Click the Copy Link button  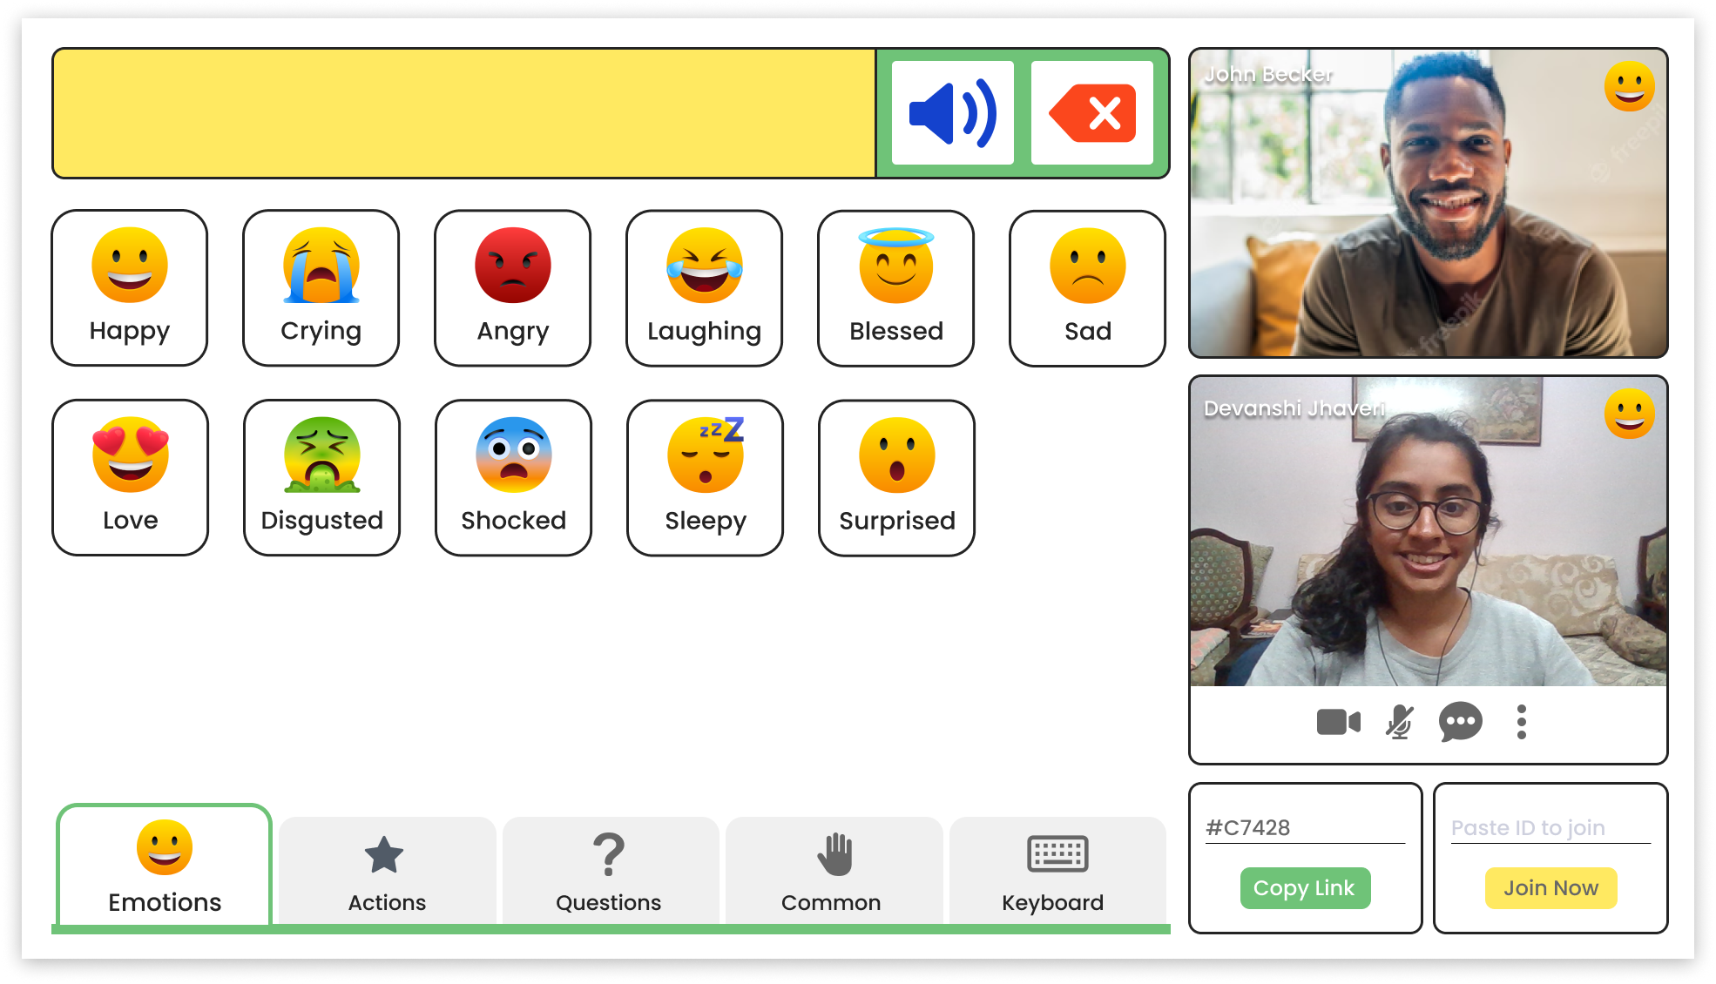[x=1305, y=887]
